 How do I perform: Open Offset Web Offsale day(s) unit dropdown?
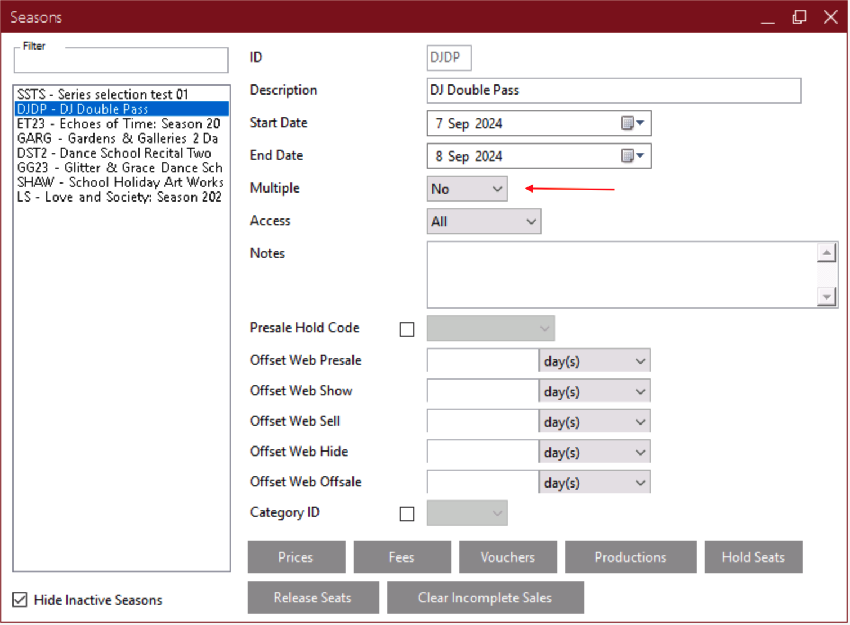594,483
